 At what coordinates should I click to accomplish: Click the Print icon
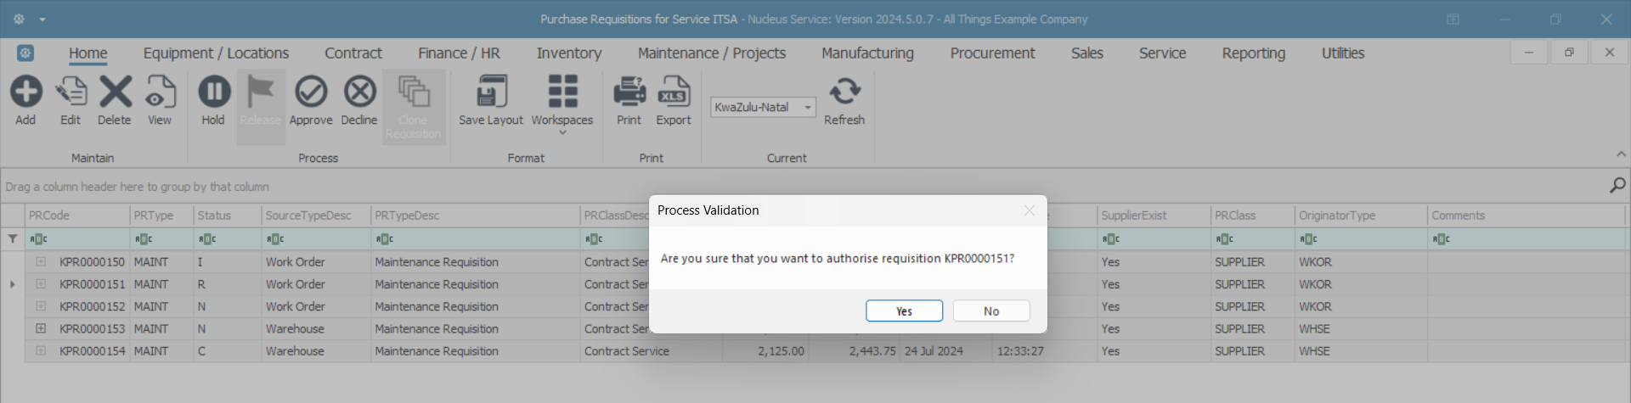[x=629, y=92]
